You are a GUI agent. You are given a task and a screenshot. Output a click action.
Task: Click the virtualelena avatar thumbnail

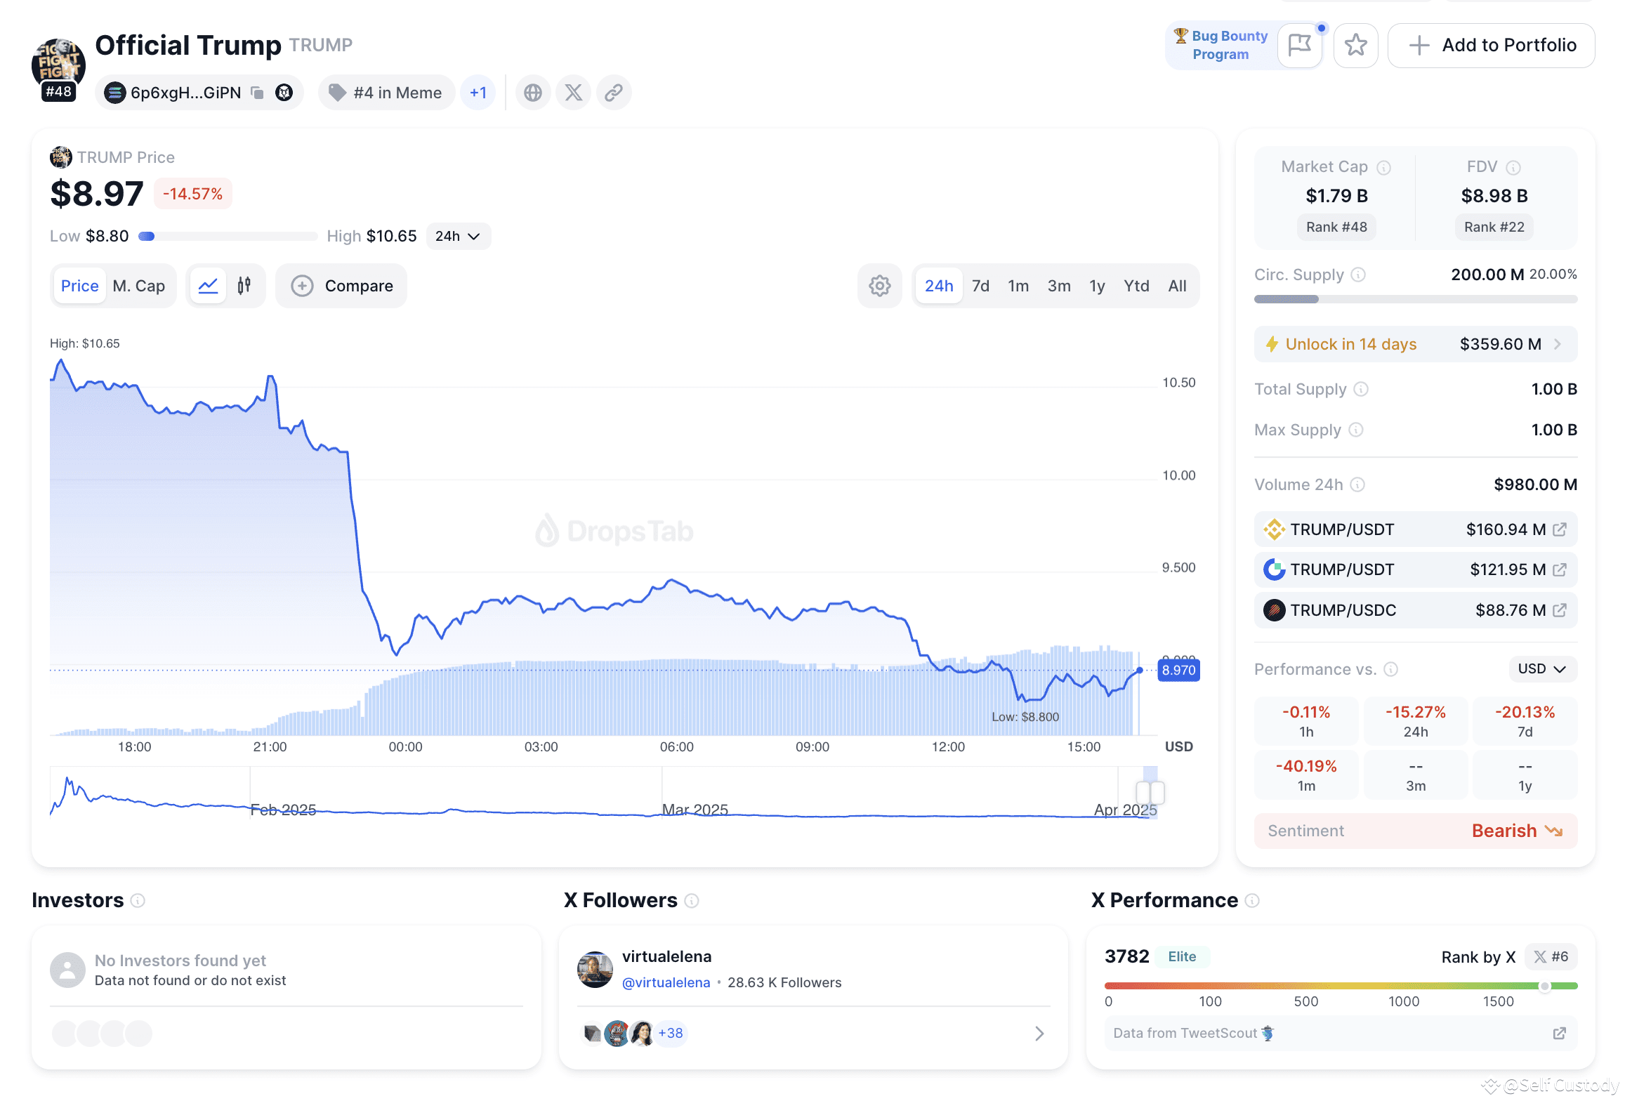coord(595,970)
